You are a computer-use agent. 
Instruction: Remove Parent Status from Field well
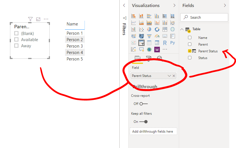point(174,76)
